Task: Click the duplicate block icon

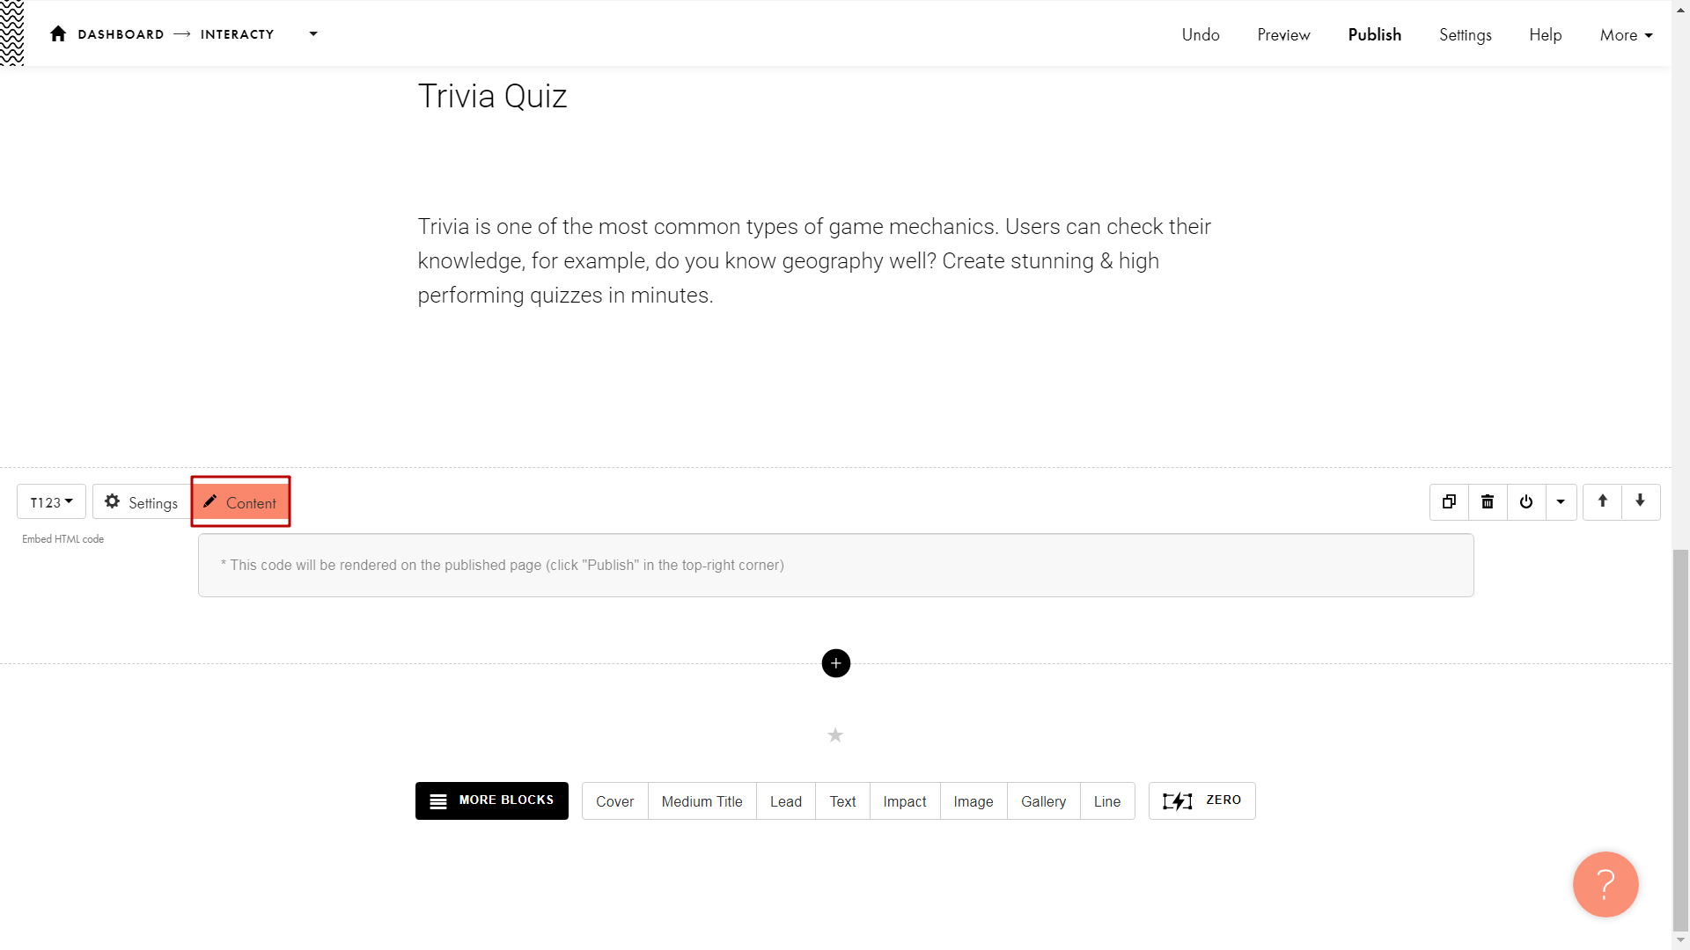Action: tap(1449, 501)
